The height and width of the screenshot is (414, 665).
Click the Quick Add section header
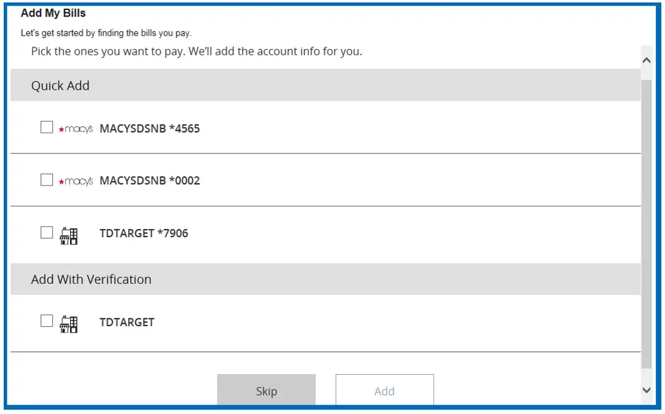[x=60, y=85]
